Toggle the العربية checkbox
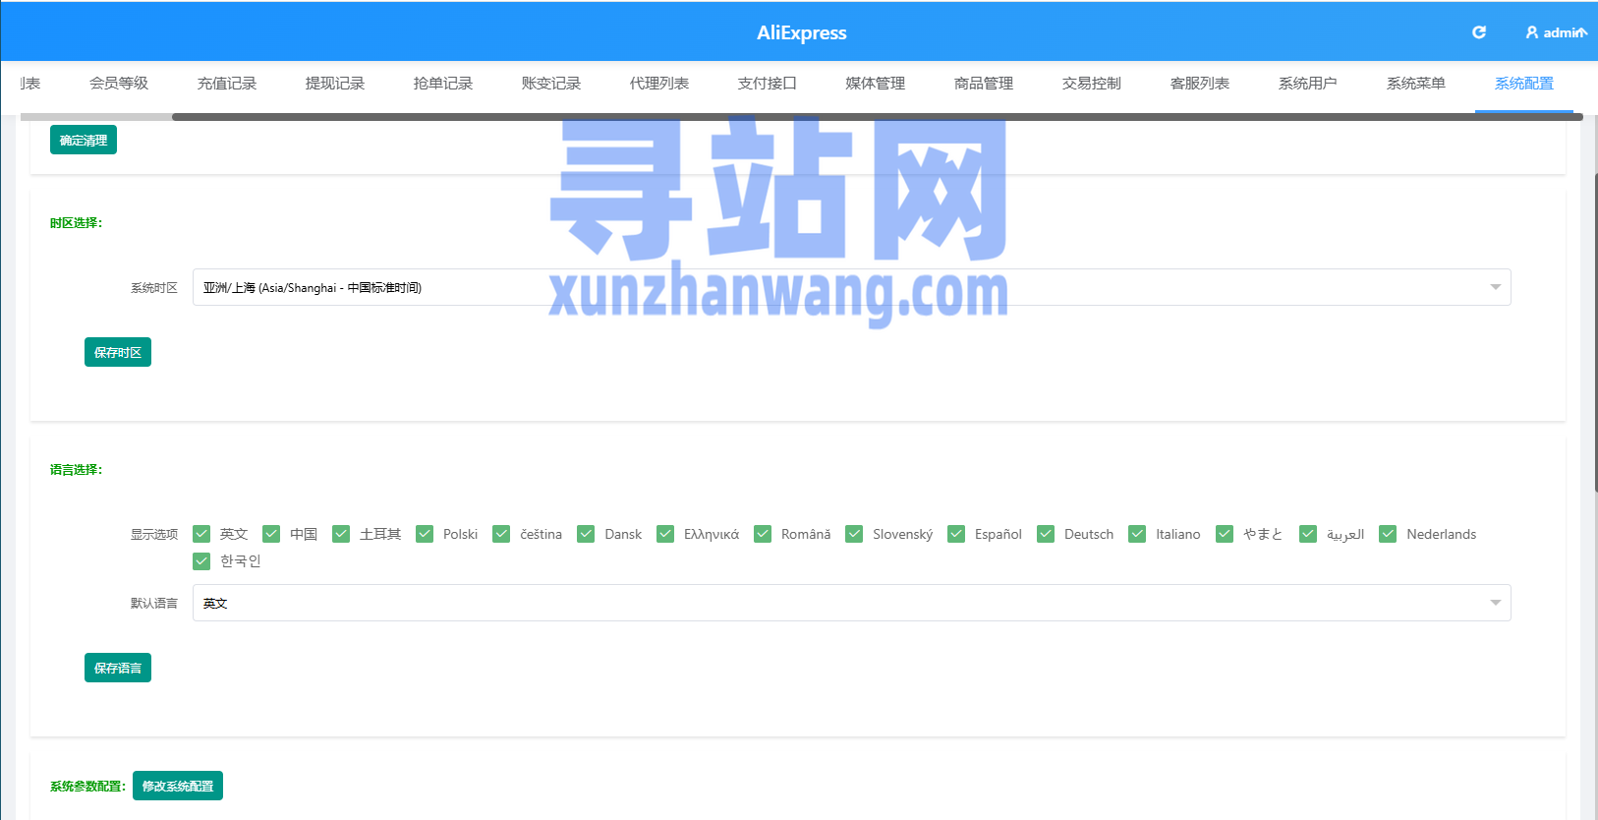Viewport: 1598px width, 820px height. pyautogui.click(x=1308, y=534)
